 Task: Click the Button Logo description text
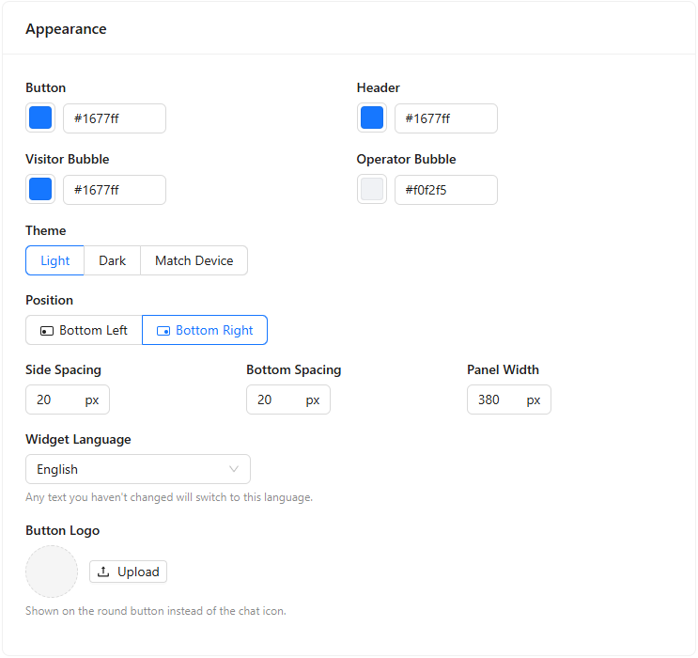[x=156, y=611]
